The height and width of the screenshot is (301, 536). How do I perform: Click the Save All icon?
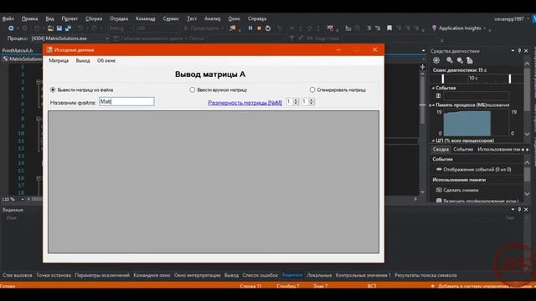click(68, 28)
